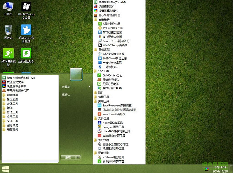Expand the 文件工具 folder in the Start menu panel
Image resolution: width=233 pixels, height=173 pixels.
click(10, 121)
